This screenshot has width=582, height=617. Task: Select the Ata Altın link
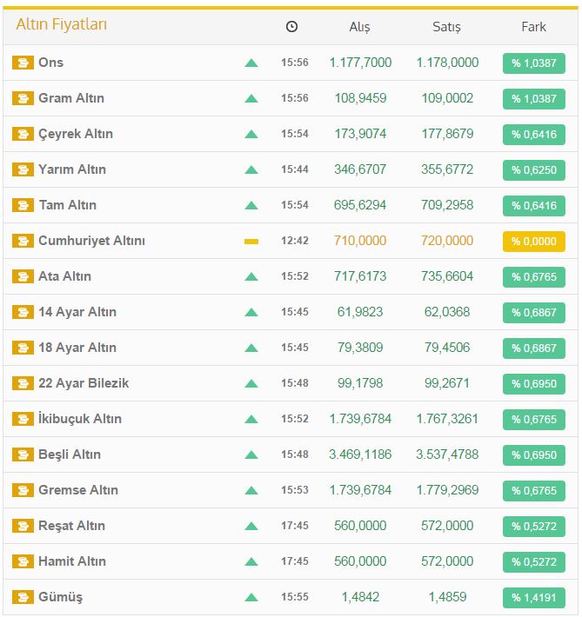(64, 276)
